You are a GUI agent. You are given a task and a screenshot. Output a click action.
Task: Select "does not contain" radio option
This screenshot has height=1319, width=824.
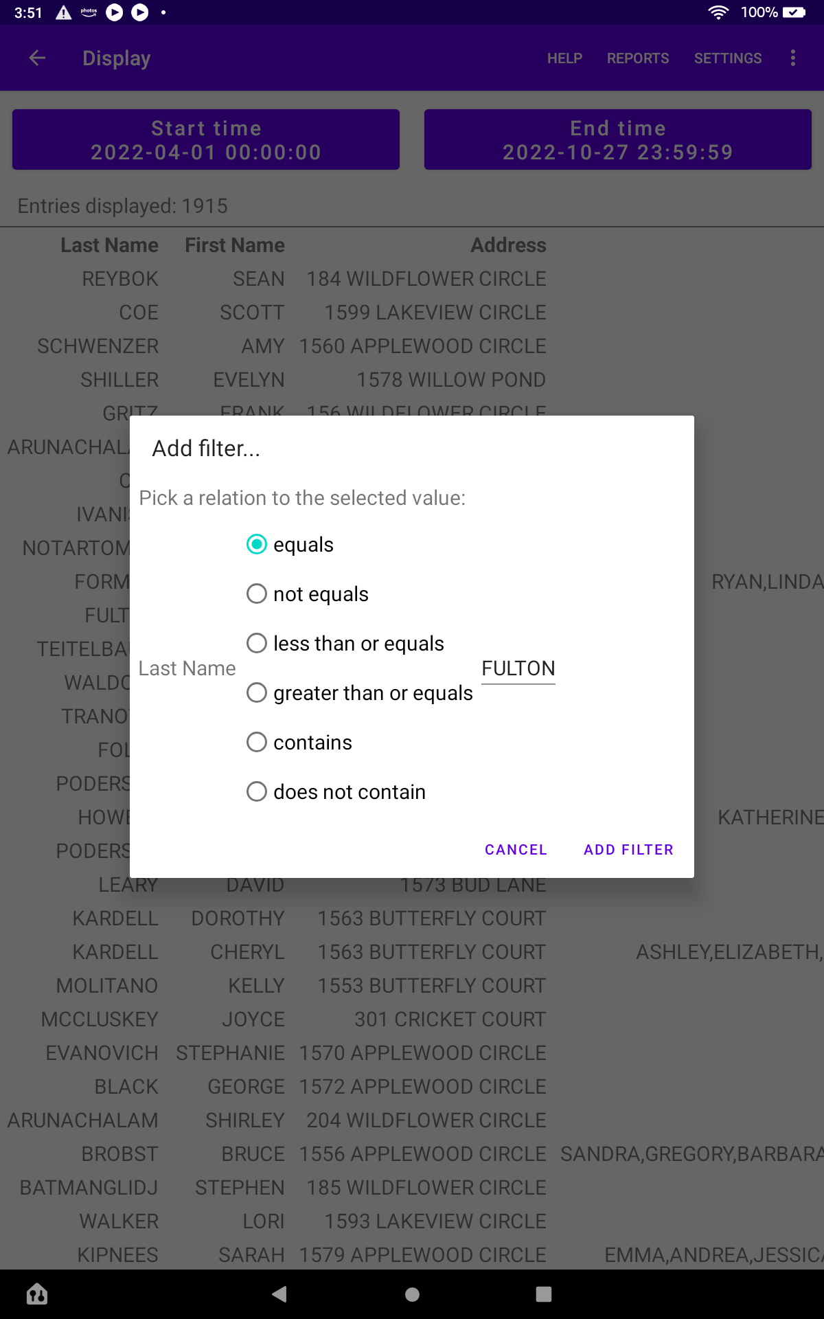pyautogui.click(x=336, y=792)
